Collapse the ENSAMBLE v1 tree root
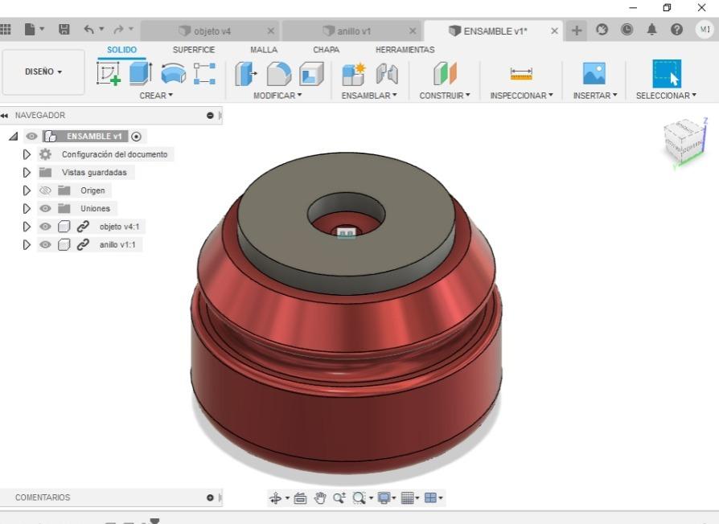This screenshot has height=524, width=719. 14,136
